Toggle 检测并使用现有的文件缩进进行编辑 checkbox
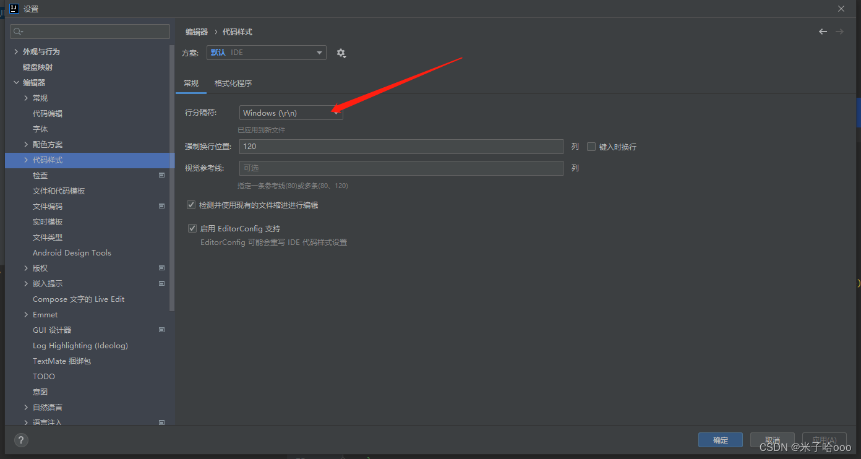861x459 pixels. [x=191, y=204]
